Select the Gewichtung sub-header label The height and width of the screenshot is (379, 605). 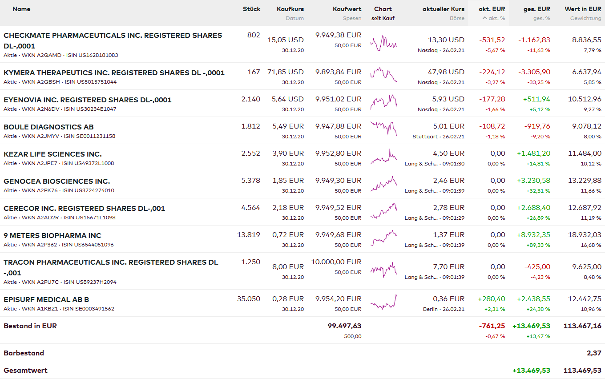click(x=586, y=18)
